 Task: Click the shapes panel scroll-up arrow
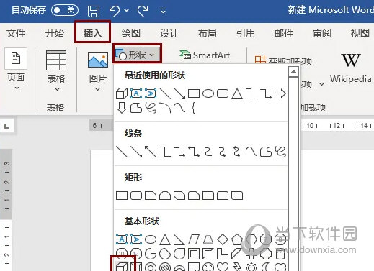click(x=293, y=71)
